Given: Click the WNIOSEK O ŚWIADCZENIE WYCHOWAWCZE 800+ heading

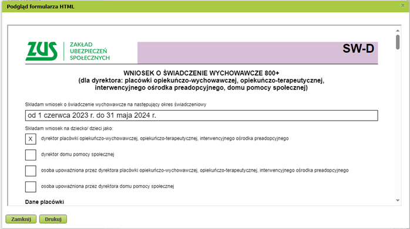Looking at the screenshot, I should pyautogui.click(x=201, y=73).
